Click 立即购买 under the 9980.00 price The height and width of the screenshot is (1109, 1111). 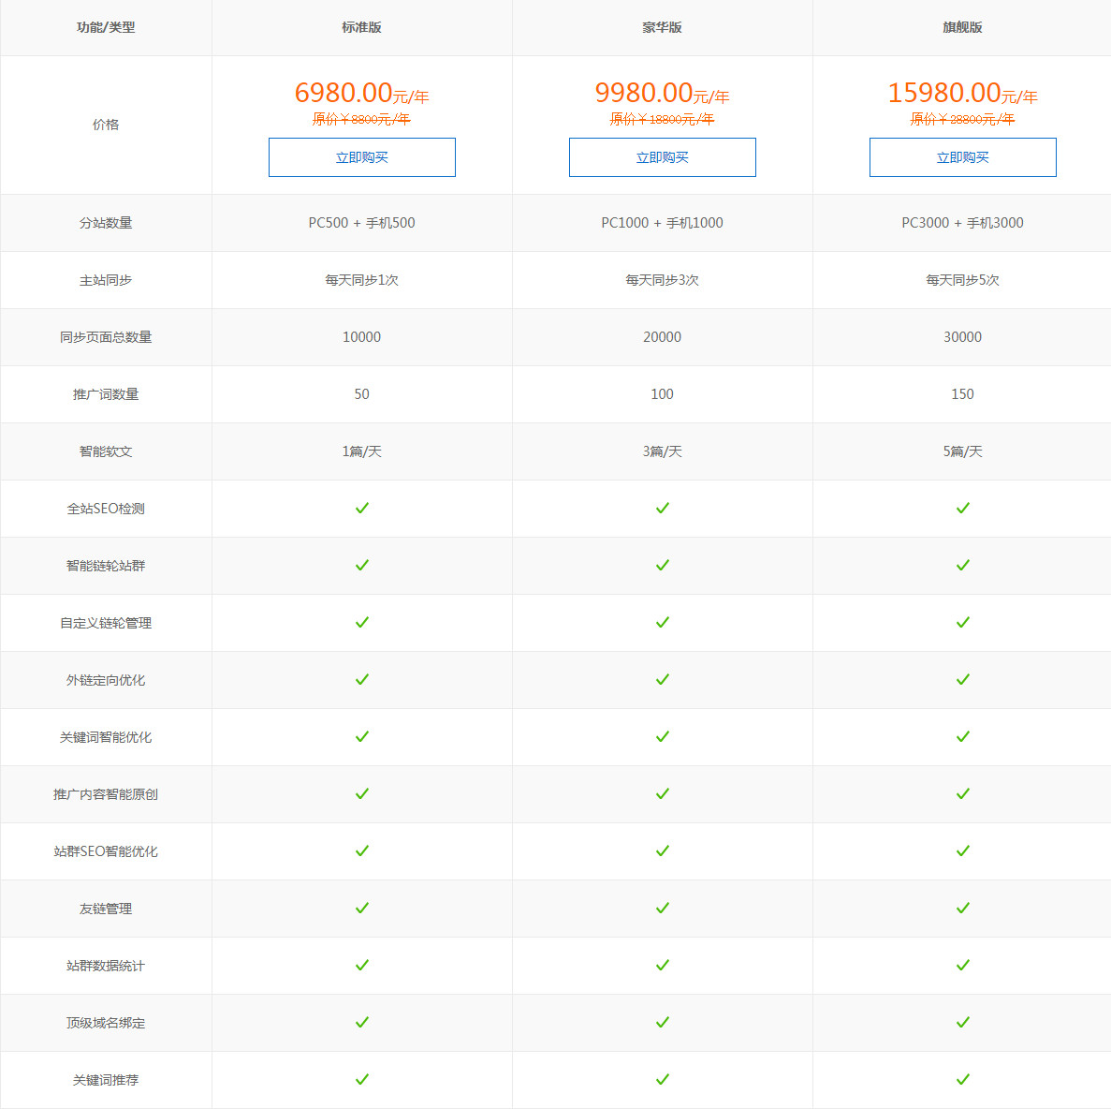(662, 157)
